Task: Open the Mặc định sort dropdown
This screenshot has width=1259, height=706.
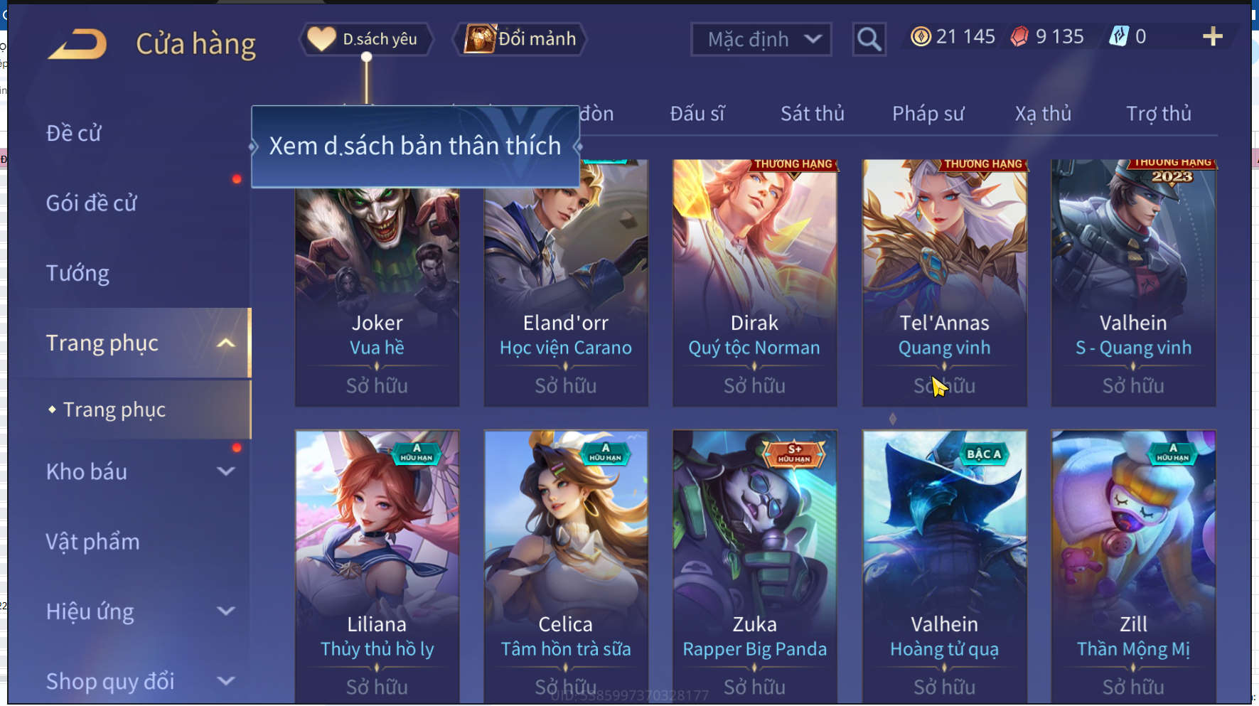Action: [761, 39]
